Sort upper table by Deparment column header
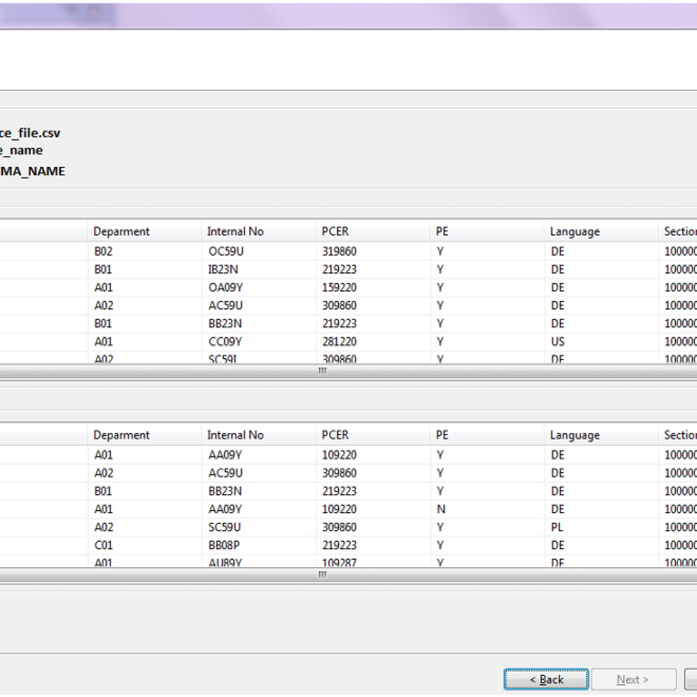697x697 pixels. click(x=144, y=231)
